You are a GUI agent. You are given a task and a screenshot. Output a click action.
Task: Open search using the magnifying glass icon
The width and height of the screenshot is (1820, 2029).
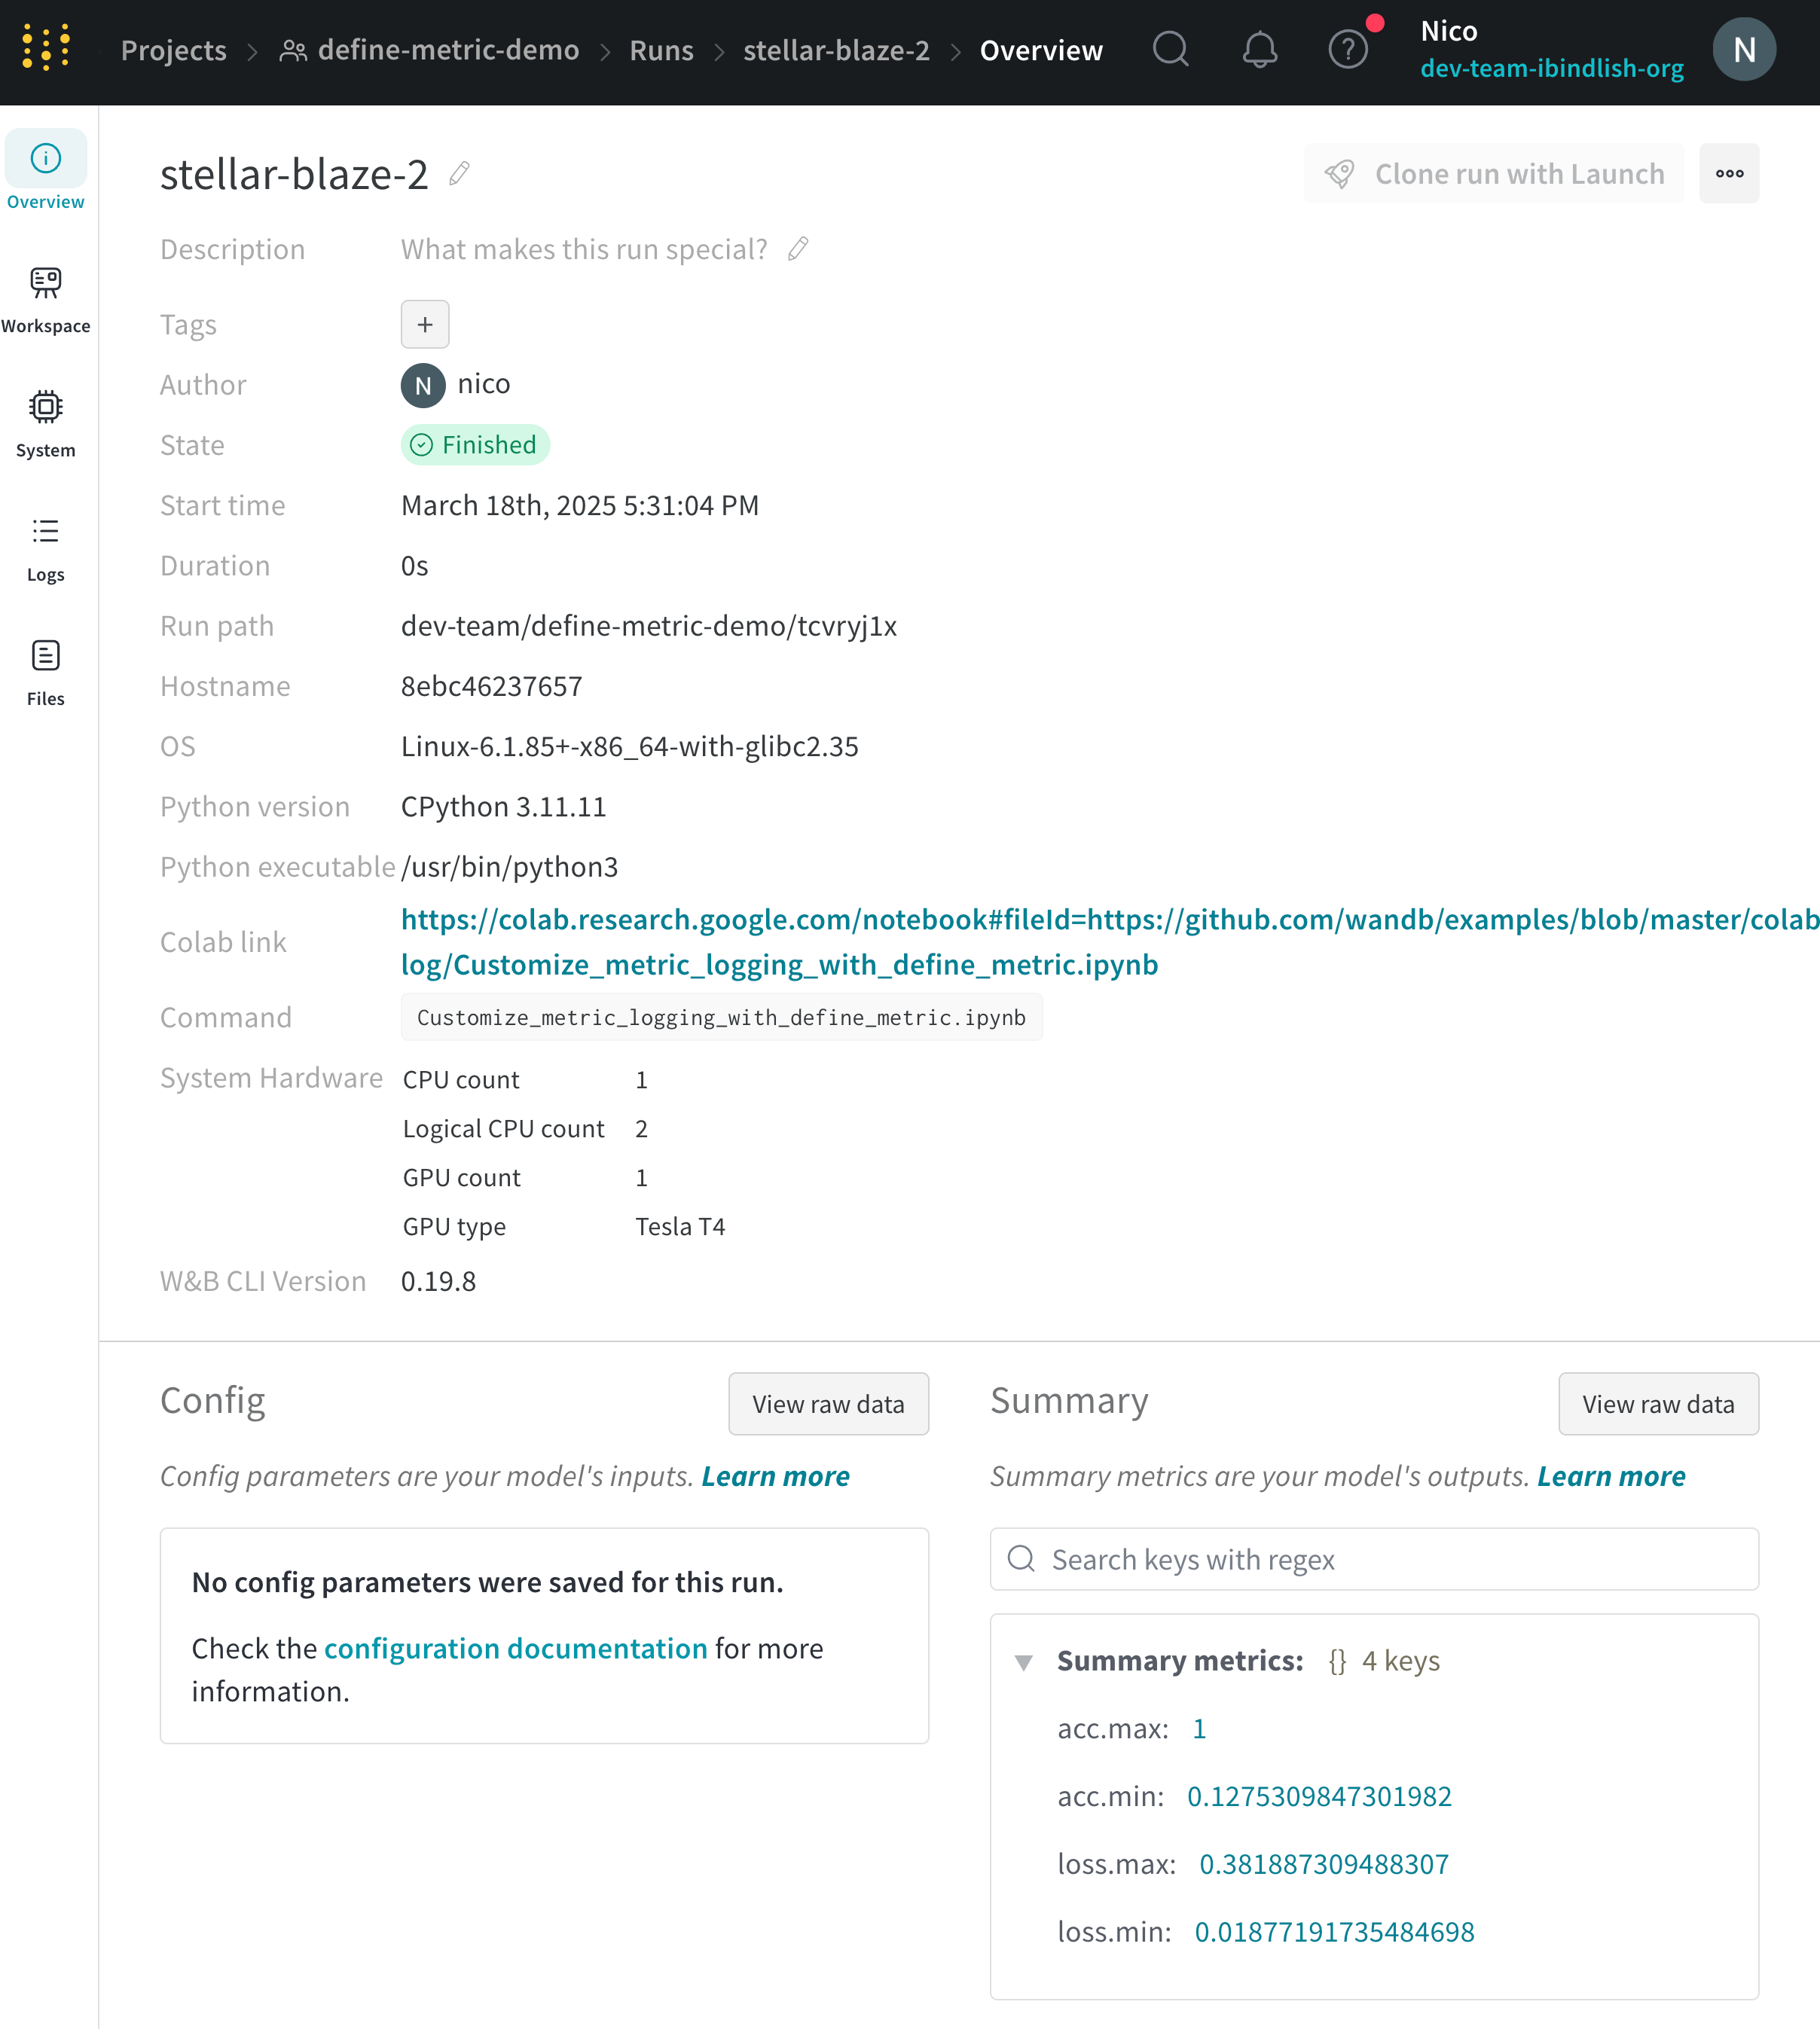[1170, 49]
